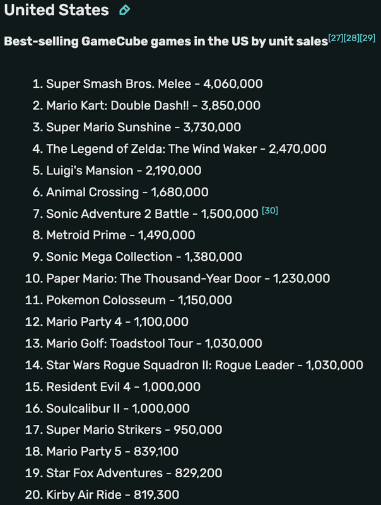Select the Metroid Prime list entry
This screenshot has width=381, height=505.
[120, 235]
